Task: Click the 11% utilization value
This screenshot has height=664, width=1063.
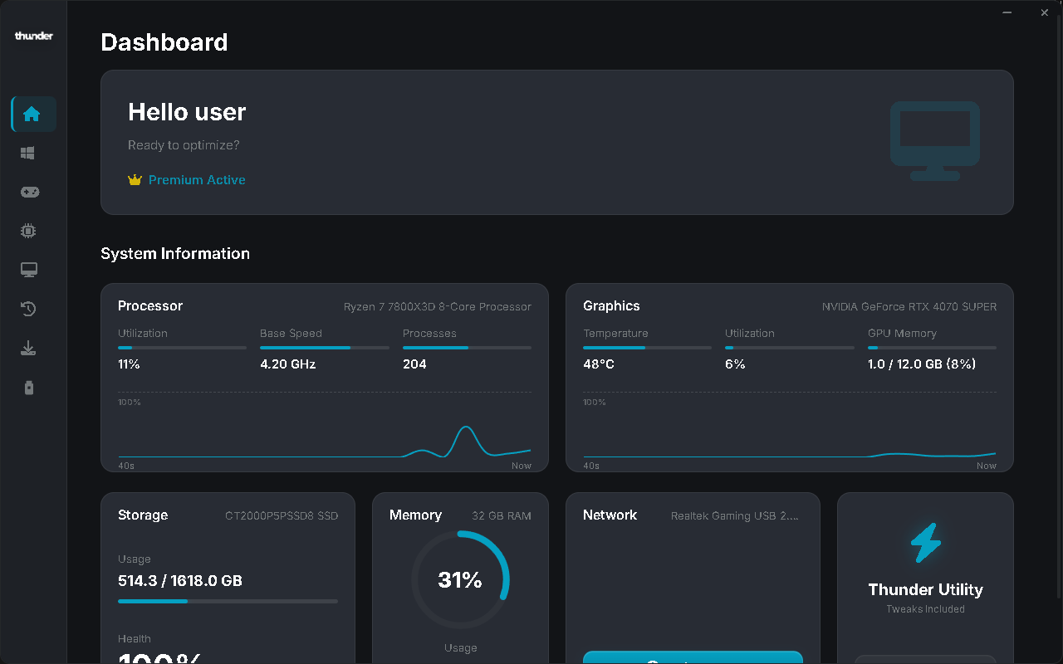Action: coord(129,364)
